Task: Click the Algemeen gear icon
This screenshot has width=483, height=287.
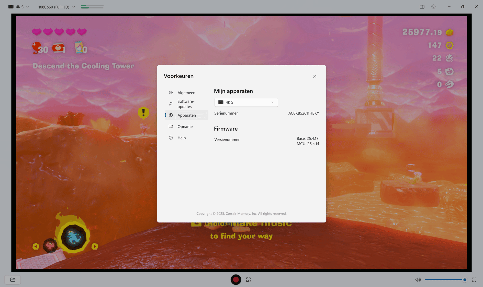Action: [x=171, y=93]
